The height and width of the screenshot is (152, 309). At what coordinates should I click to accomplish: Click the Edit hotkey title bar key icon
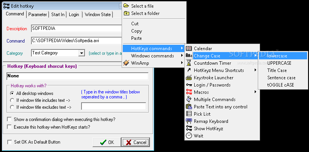tap(7, 6)
